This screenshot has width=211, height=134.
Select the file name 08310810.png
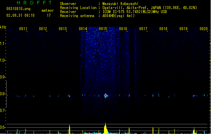18,9
